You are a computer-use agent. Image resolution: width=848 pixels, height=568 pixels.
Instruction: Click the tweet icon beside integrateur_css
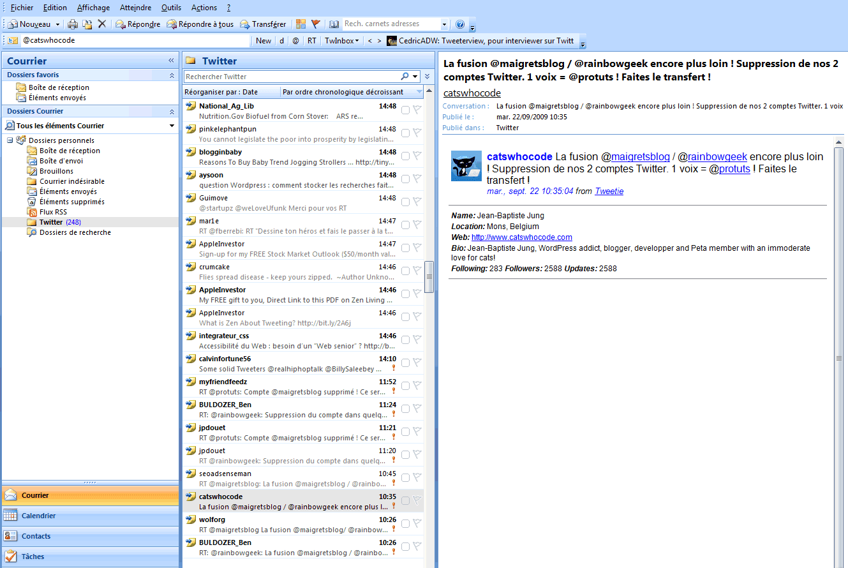(190, 336)
